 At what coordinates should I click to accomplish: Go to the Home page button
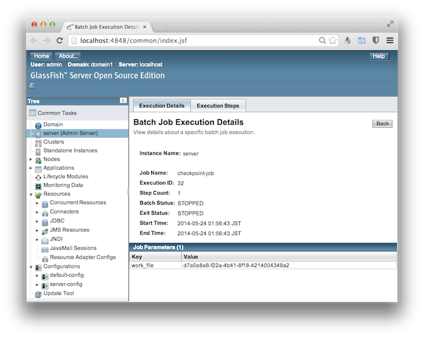[41, 56]
